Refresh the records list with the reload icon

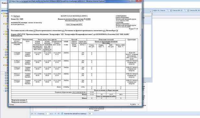(x=62, y=113)
